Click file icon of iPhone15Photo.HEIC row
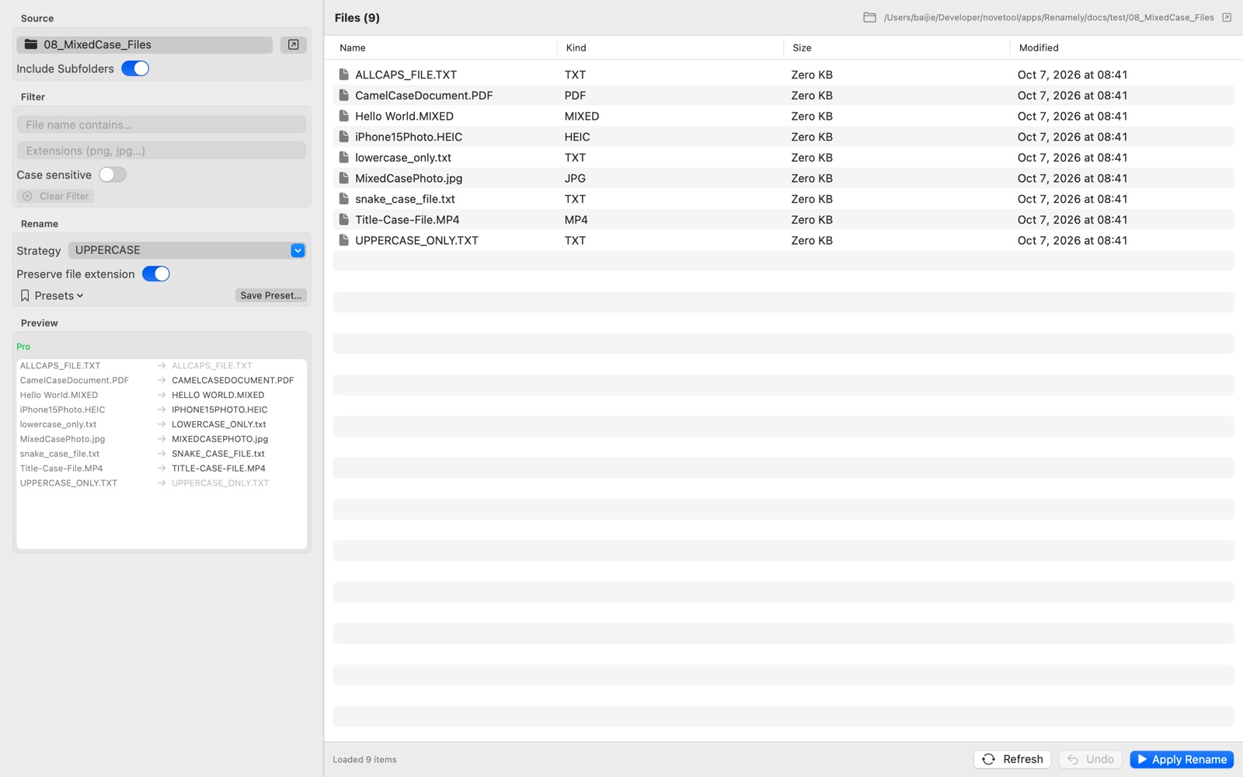Viewport: 1243px width, 777px height. tap(343, 137)
